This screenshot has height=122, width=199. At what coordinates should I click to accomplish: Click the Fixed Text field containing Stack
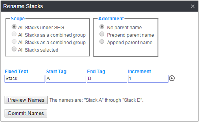tap(25, 79)
